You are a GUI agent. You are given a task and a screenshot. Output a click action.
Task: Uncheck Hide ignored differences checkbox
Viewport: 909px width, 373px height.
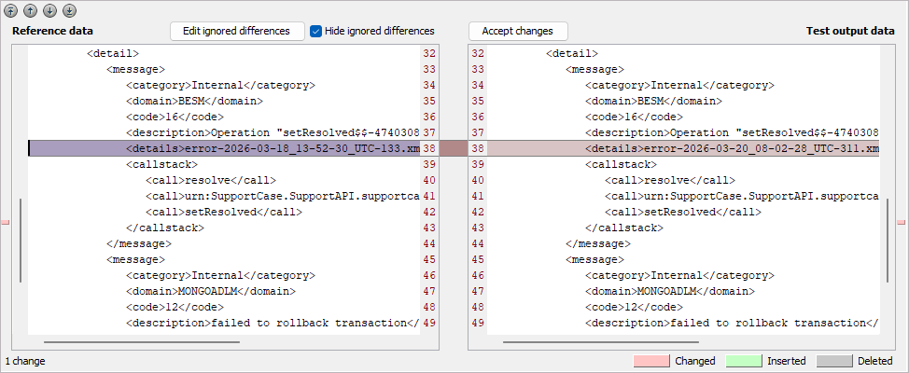click(x=316, y=31)
